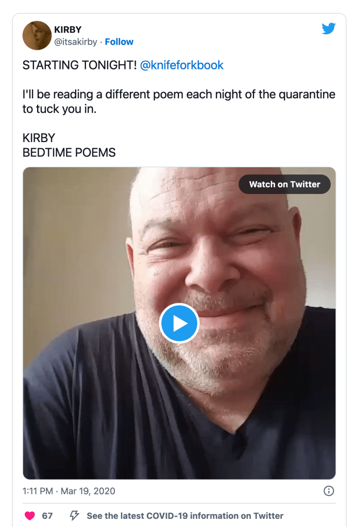Click the KIRBY line above BEDTIME POEMS
355x527 pixels.
coord(39,138)
